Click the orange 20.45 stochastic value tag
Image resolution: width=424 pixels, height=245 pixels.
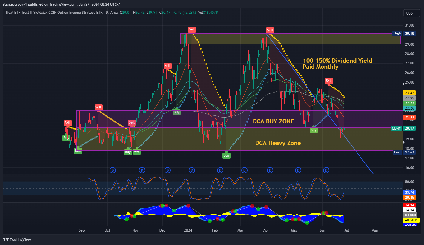pos(409,197)
